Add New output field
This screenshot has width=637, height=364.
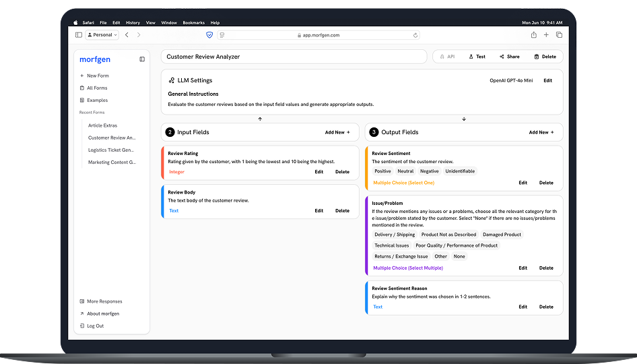pyautogui.click(x=541, y=133)
